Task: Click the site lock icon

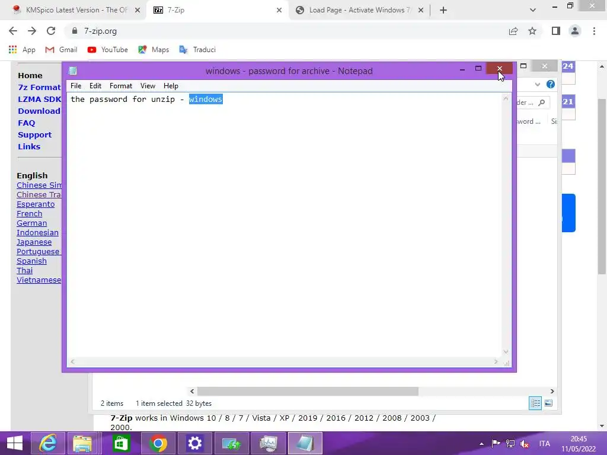Action: tap(75, 31)
